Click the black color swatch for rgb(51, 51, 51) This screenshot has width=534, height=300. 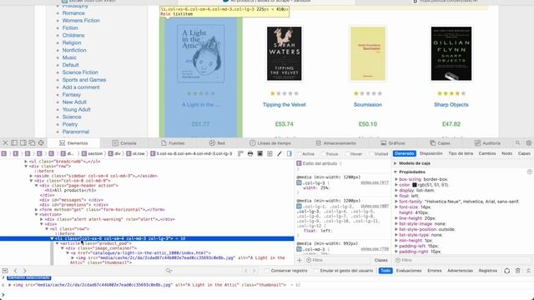415,185
